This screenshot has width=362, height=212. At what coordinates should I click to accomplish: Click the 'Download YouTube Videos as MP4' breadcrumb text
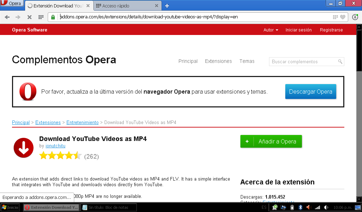140,123
